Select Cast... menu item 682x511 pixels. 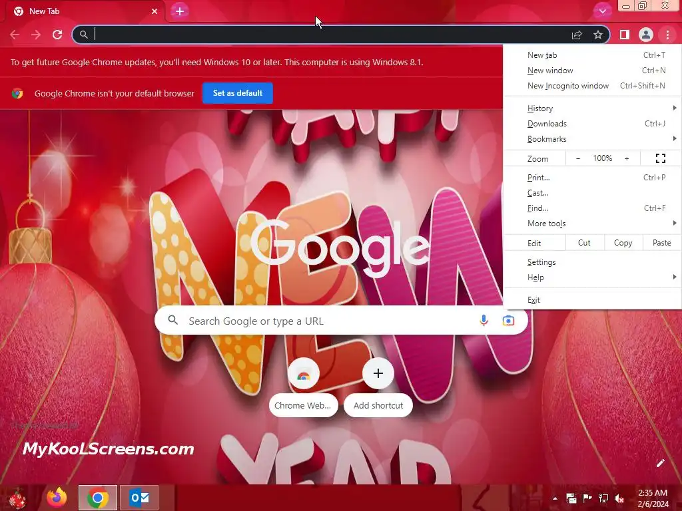click(592, 192)
